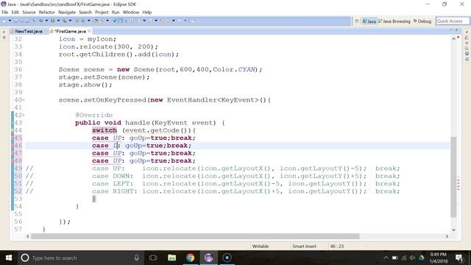Screen dimensions: 471x265
Task: Click the horizontal scrollbar right arrow
Action: (447, 236)
